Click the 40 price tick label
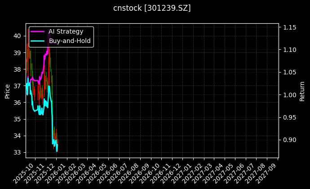This screenshot has width=310, height=189. click(x=18, y=36)
